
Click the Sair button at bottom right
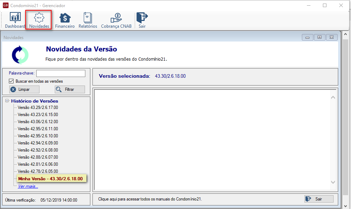(319, 199)
